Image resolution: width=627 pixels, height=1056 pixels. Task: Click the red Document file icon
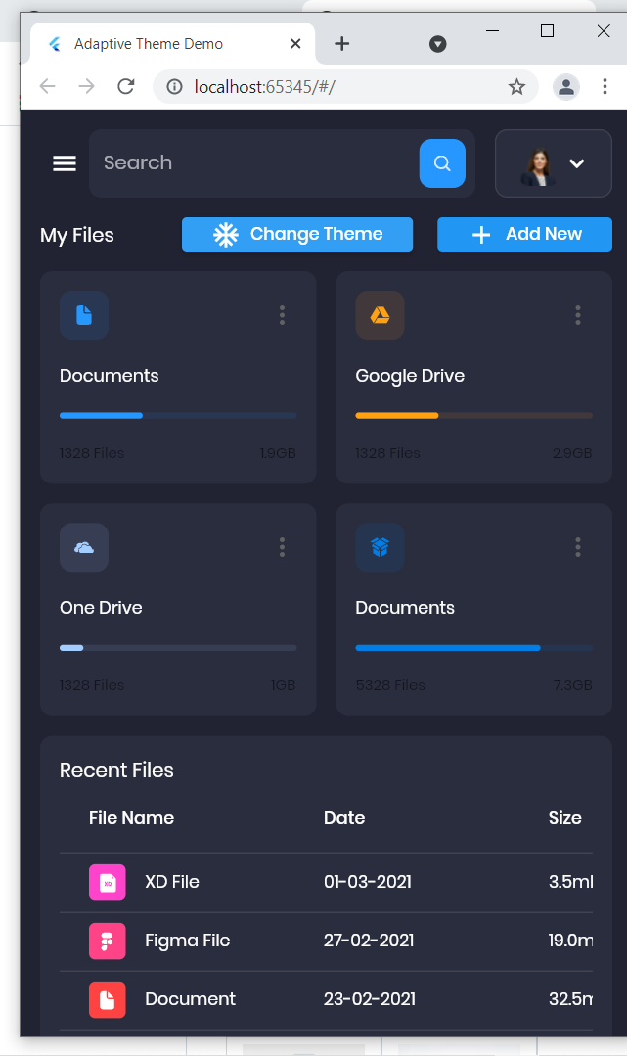107,999
